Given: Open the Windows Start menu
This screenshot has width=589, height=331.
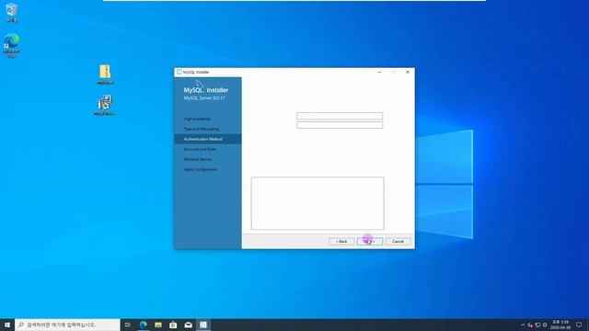Looking at the screenshot, I should pyautogui.click(x=7, y=325).
